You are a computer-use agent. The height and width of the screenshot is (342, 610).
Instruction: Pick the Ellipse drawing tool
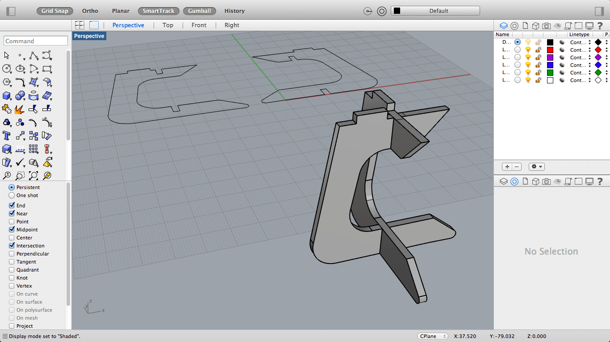(20, 69)
